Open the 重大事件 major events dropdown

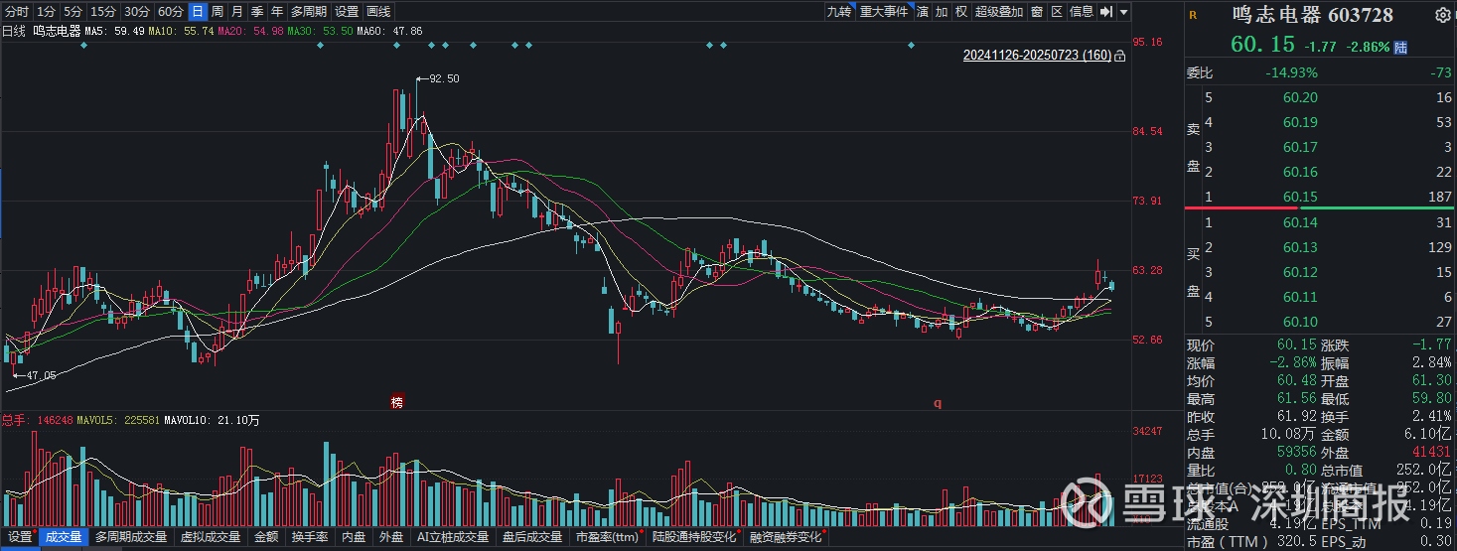coord(884,12)
